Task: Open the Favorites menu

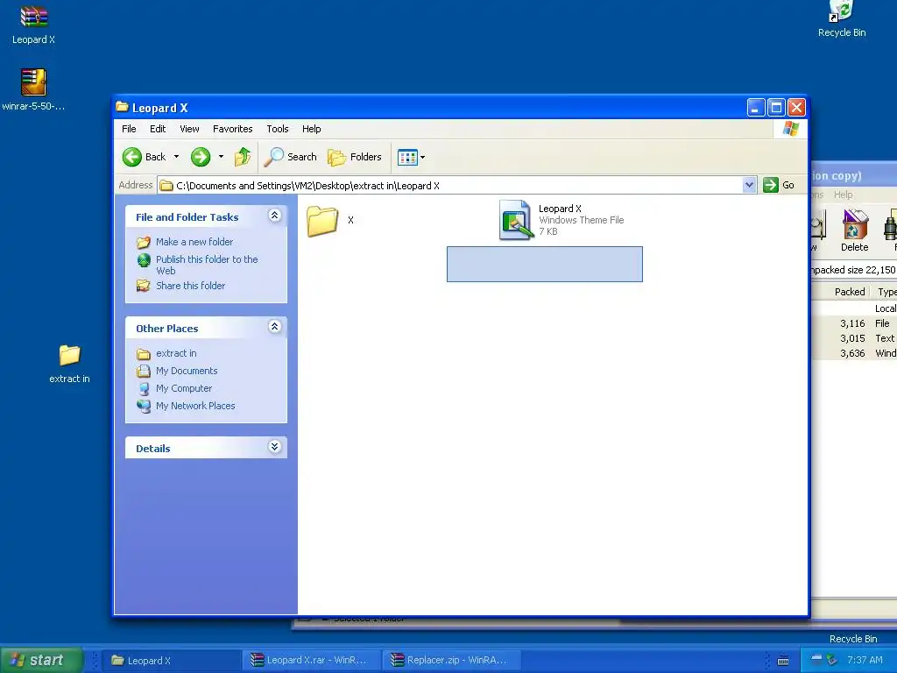Action: [232, 129]
